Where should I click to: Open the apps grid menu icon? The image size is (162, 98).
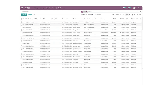[x=22, y=8]
